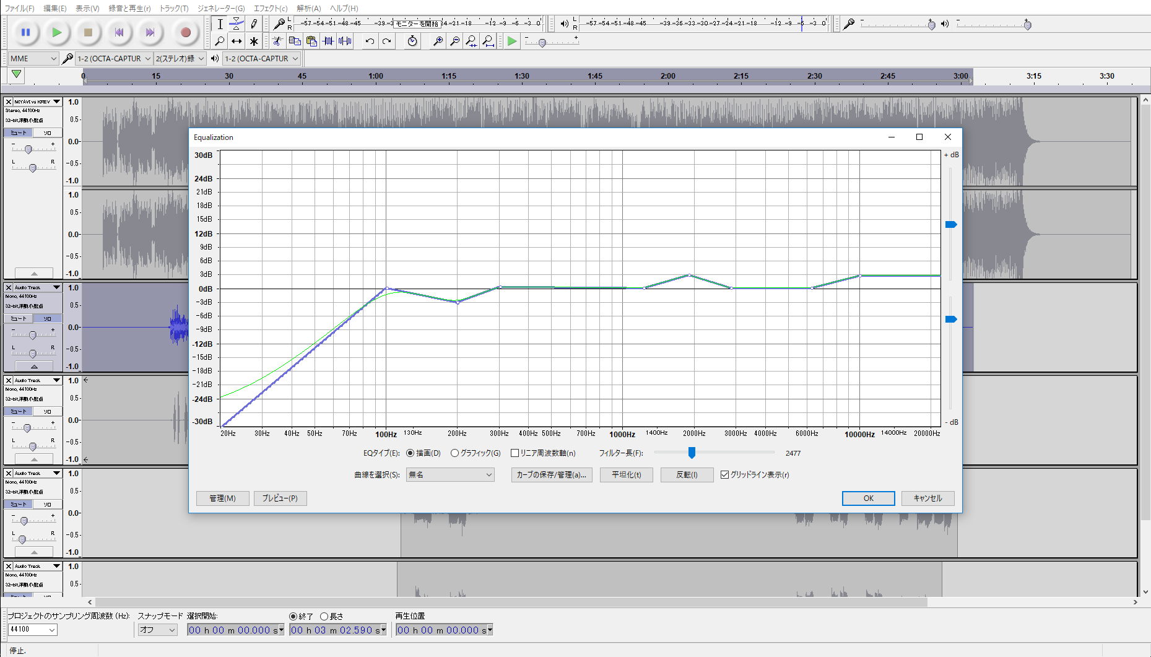This screenshot has height=657, width=1151.
Task: Jump to project start with Skip to Start
Action: [x=119, y=32]
